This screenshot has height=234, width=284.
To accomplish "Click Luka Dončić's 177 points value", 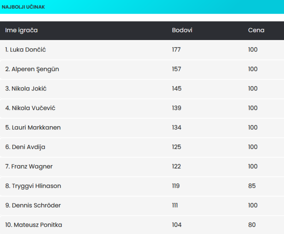I will 176,50.
